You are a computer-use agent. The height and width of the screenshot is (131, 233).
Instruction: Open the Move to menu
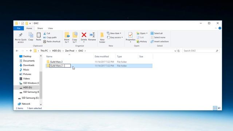click(67, 37)
